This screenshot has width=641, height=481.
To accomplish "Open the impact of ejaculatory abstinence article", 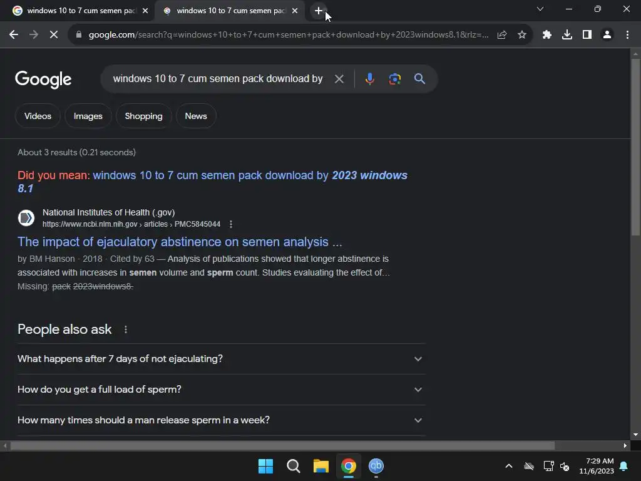I will [x=180, y=242].
